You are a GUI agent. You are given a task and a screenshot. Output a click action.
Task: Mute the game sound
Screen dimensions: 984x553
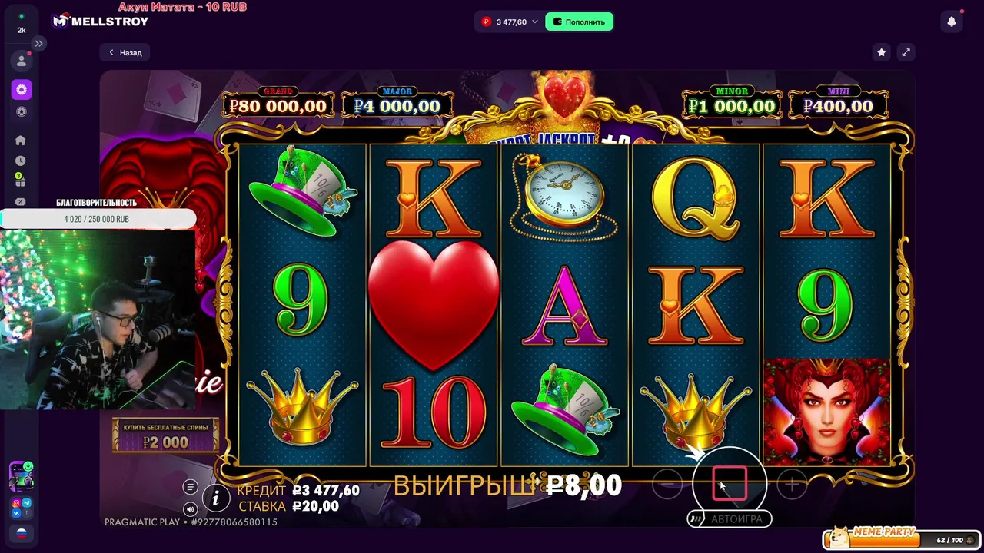[190, 508]
